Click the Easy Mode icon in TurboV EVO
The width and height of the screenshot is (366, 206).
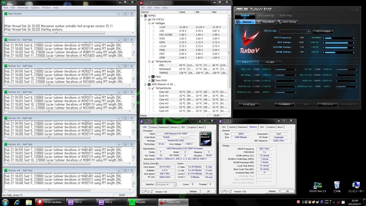(258, 22)
